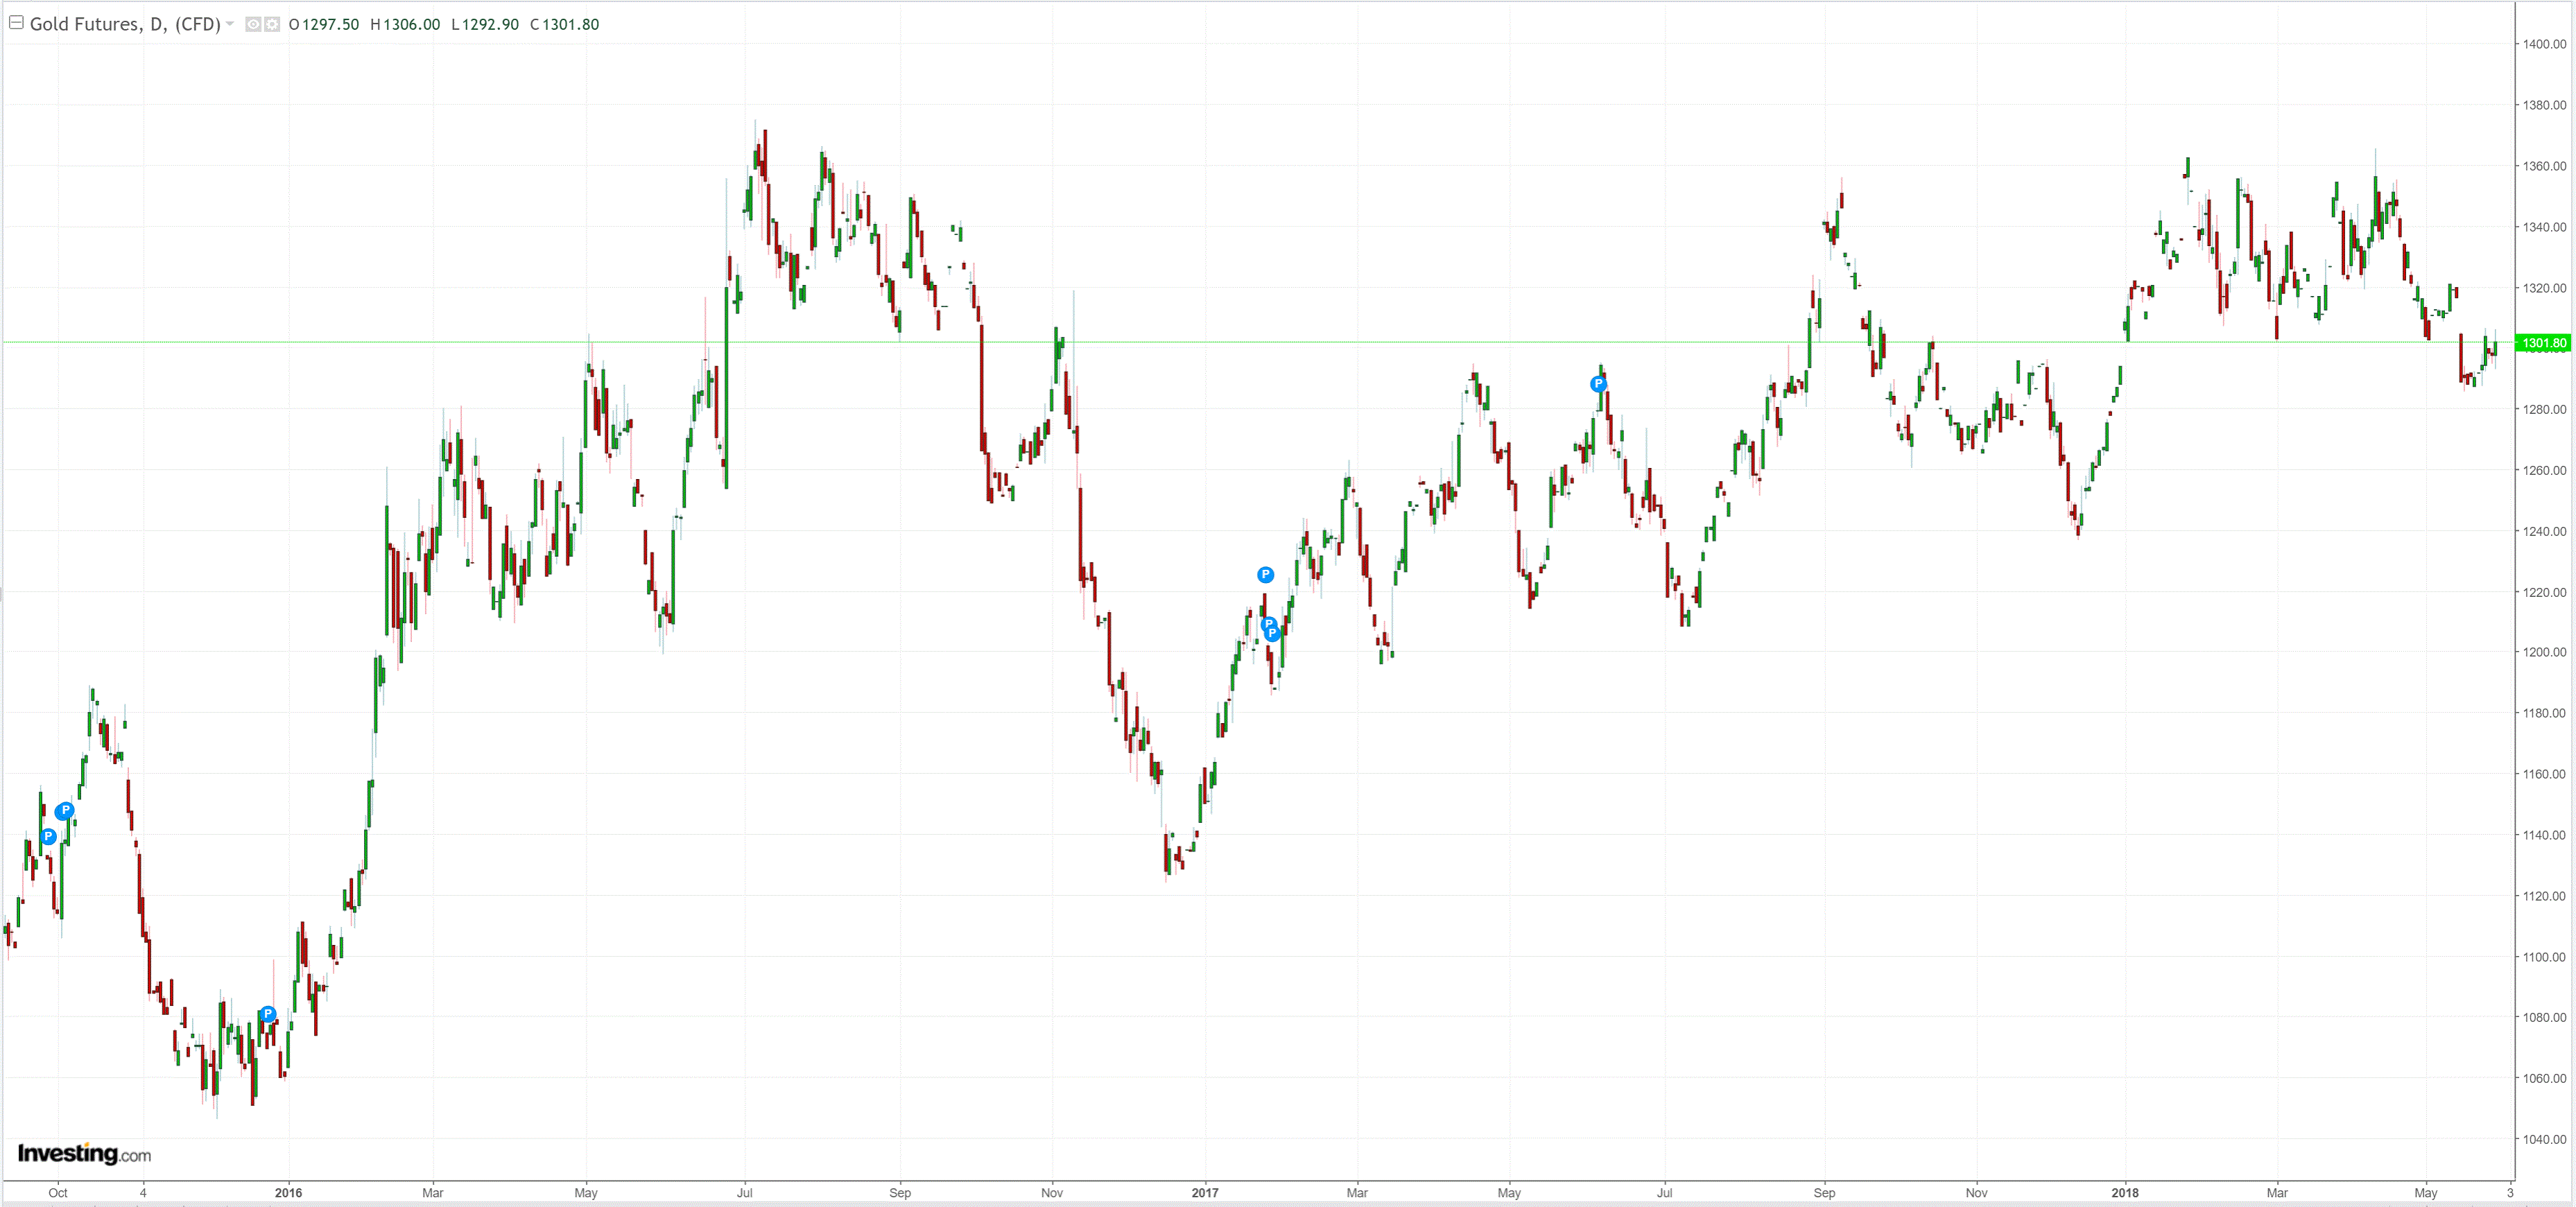
Task: Click the overlapping P markers in late January 2017
Action: tap(1270, 629)
